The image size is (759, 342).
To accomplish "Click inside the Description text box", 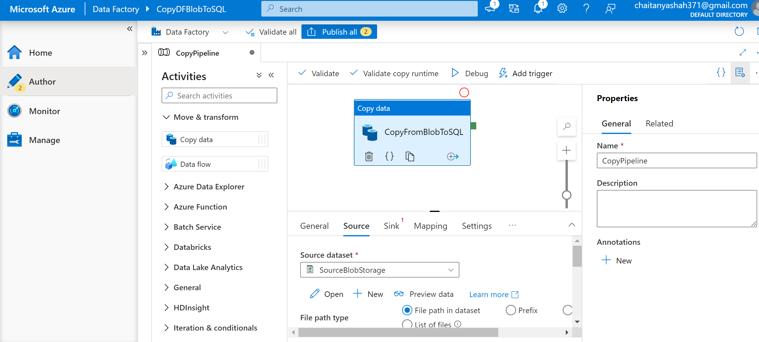I will (676, 209).
